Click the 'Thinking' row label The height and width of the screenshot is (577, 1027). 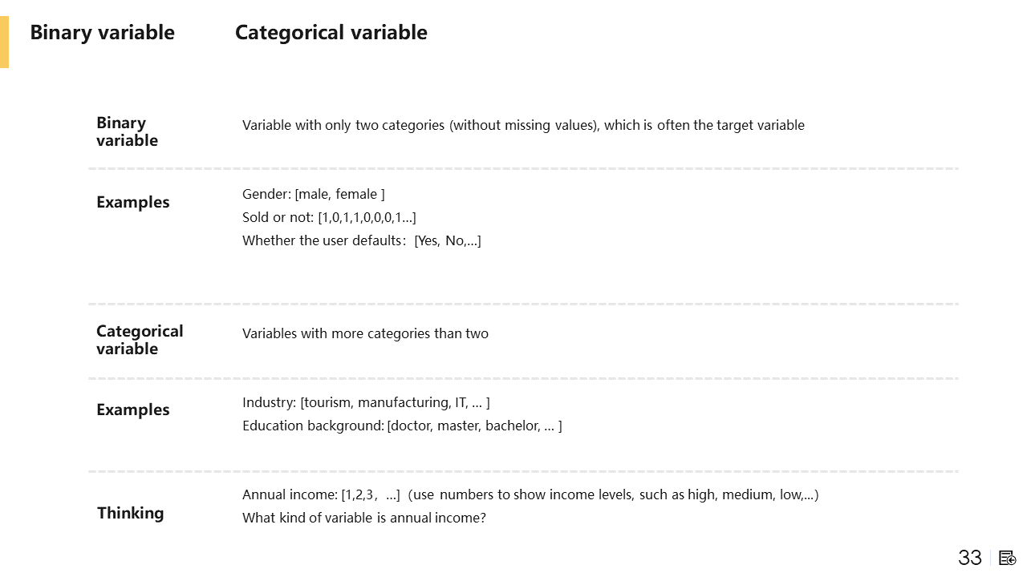[x=130, y=513]
